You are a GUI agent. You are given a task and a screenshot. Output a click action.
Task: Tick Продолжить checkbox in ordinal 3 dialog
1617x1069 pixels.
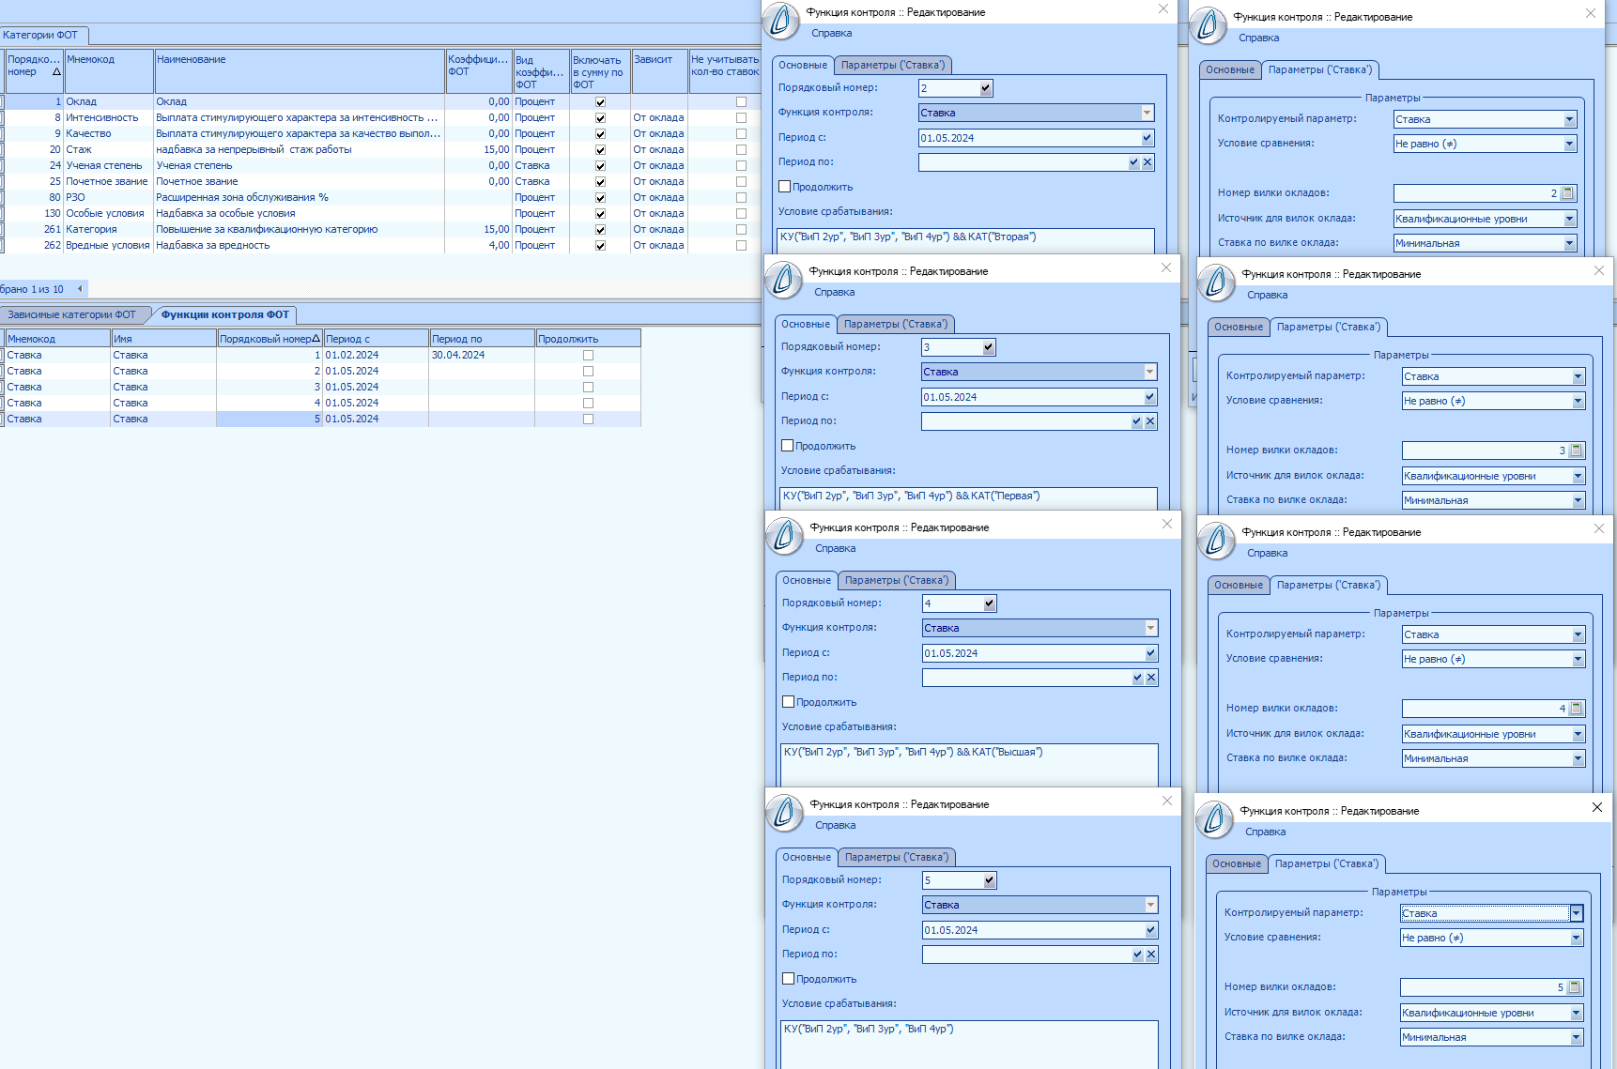[788, 446]
